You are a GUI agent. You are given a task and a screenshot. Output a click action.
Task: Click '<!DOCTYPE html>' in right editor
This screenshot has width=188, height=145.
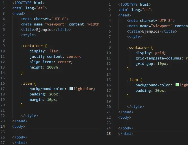[x=134, y=5]
